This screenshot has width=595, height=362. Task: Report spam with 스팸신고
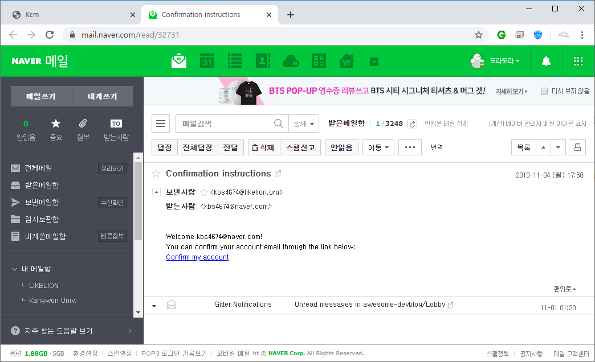[x=300, y=147]
